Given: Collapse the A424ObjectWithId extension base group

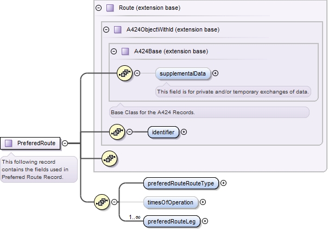Looking at the screenshot, I should click(x=106, y=29).
